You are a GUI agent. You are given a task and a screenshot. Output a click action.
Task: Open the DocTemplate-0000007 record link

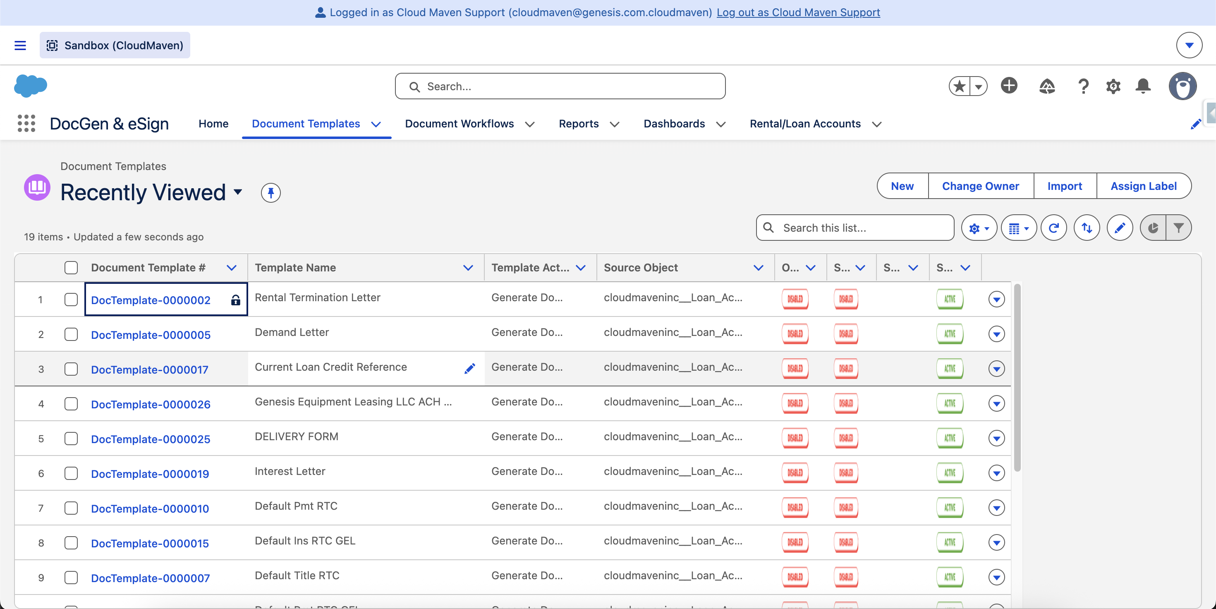point(151,578)
